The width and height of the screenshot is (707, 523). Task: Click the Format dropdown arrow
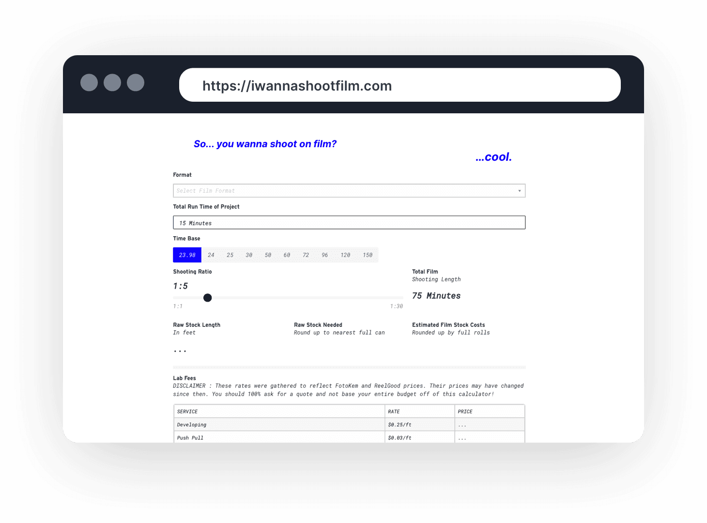(x=519, y=191)
